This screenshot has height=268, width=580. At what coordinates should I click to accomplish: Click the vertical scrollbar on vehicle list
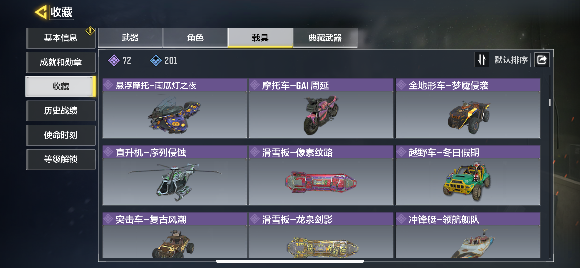coord(550,102)
